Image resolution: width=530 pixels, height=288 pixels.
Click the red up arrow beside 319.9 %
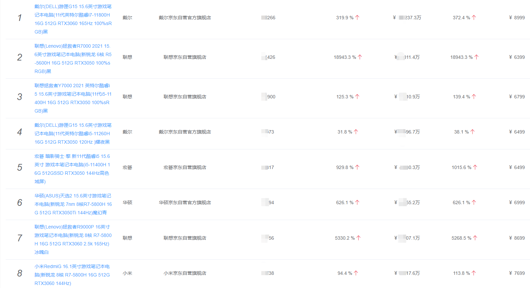357,18
